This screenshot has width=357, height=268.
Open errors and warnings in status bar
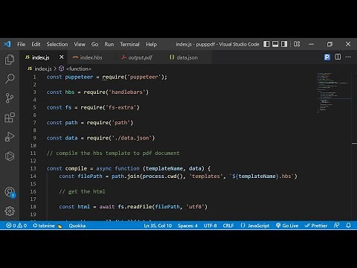[x=16, y=226]
